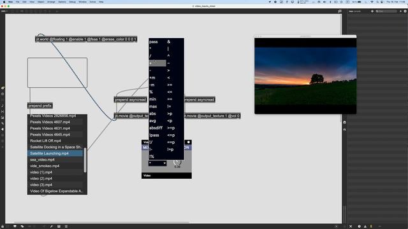Click the yellow audio power icon at bottom right
The width and height of the screenshot is (408, 229).
371,226
